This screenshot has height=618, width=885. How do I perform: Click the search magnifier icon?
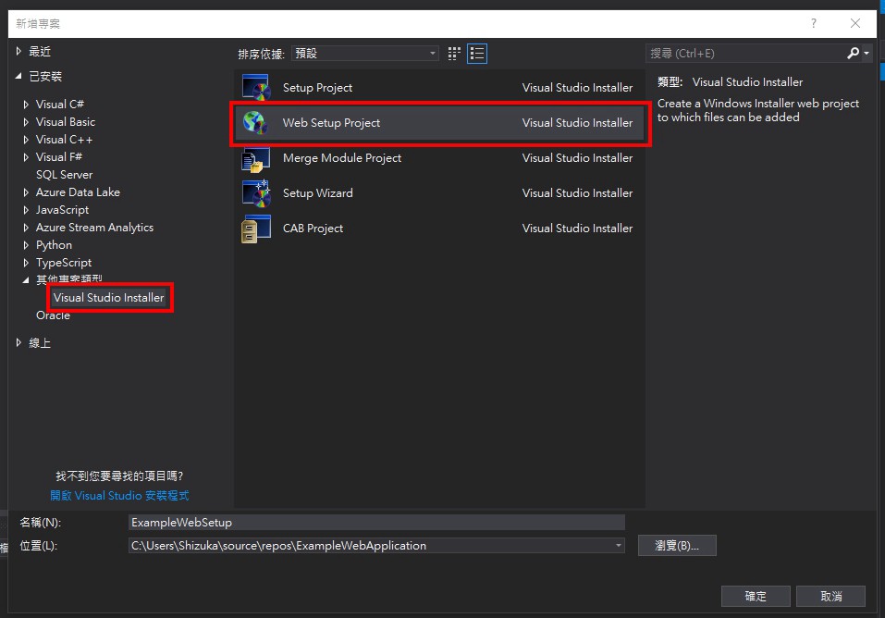(852, 53)
